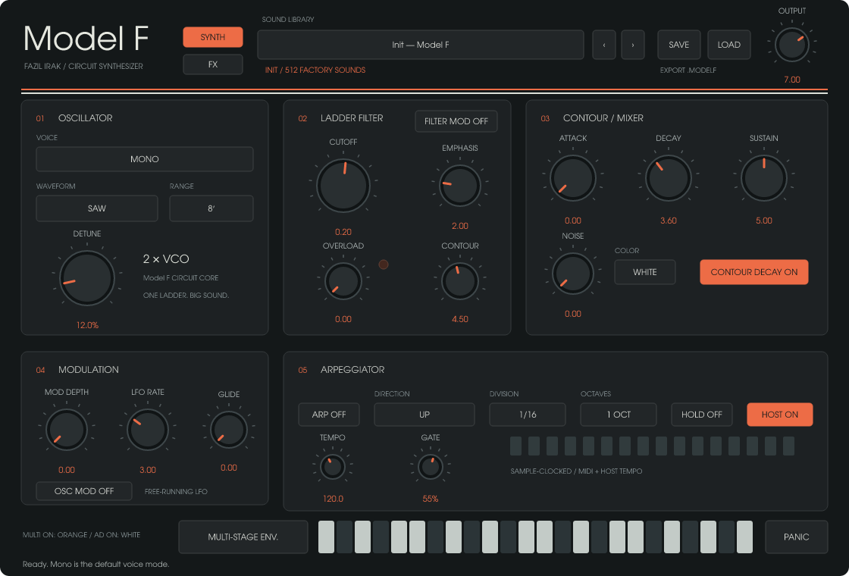
Task: Click the EMPHASIS knob
Action: click(459, 186)
